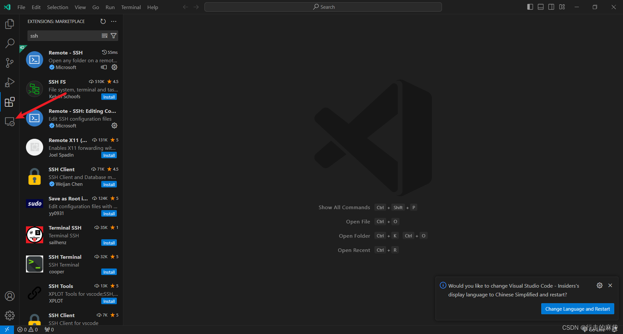Click the Microsoft publisher under Remote - SSH
This screenshot has height=334, width=623.
[66, 67]
